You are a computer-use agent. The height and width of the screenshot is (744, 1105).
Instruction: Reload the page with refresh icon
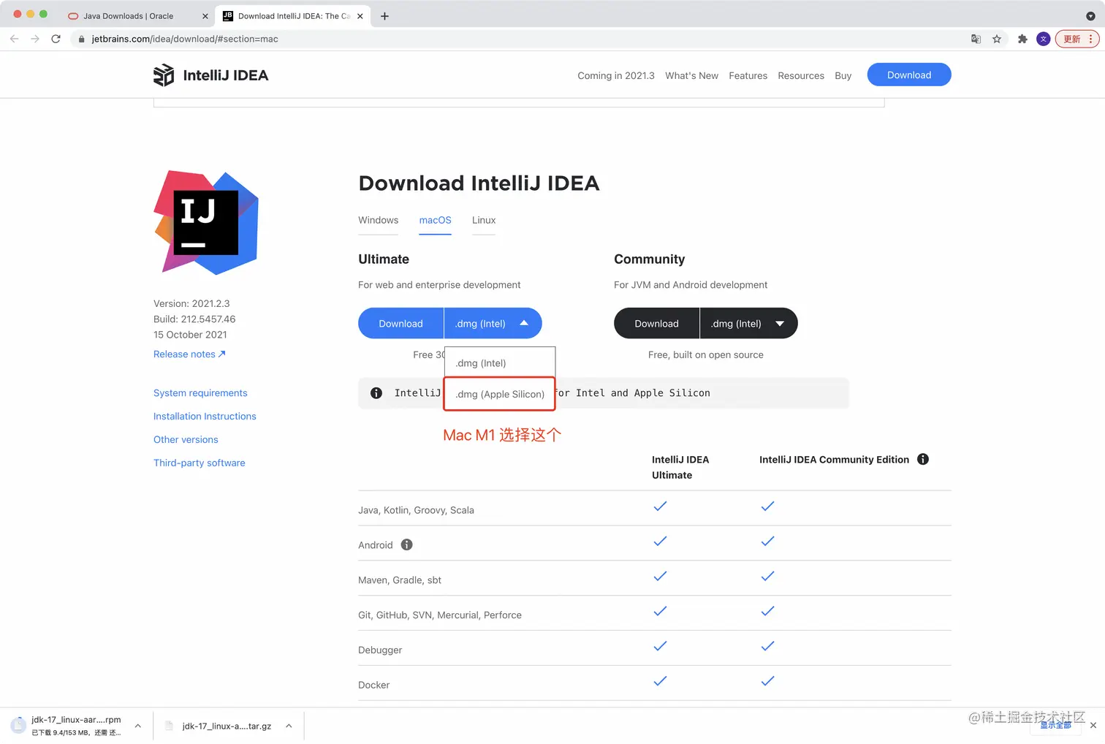pos(56,39)
